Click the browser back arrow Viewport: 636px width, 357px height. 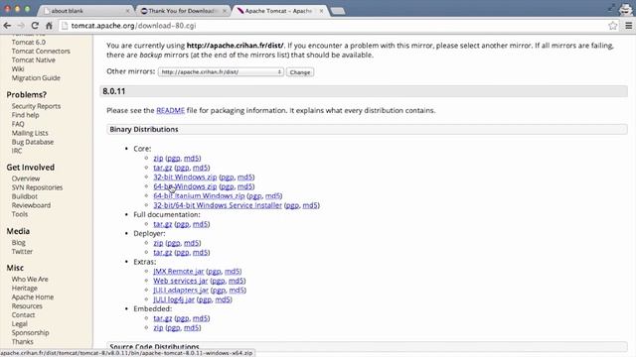click(x=7, y=26)
